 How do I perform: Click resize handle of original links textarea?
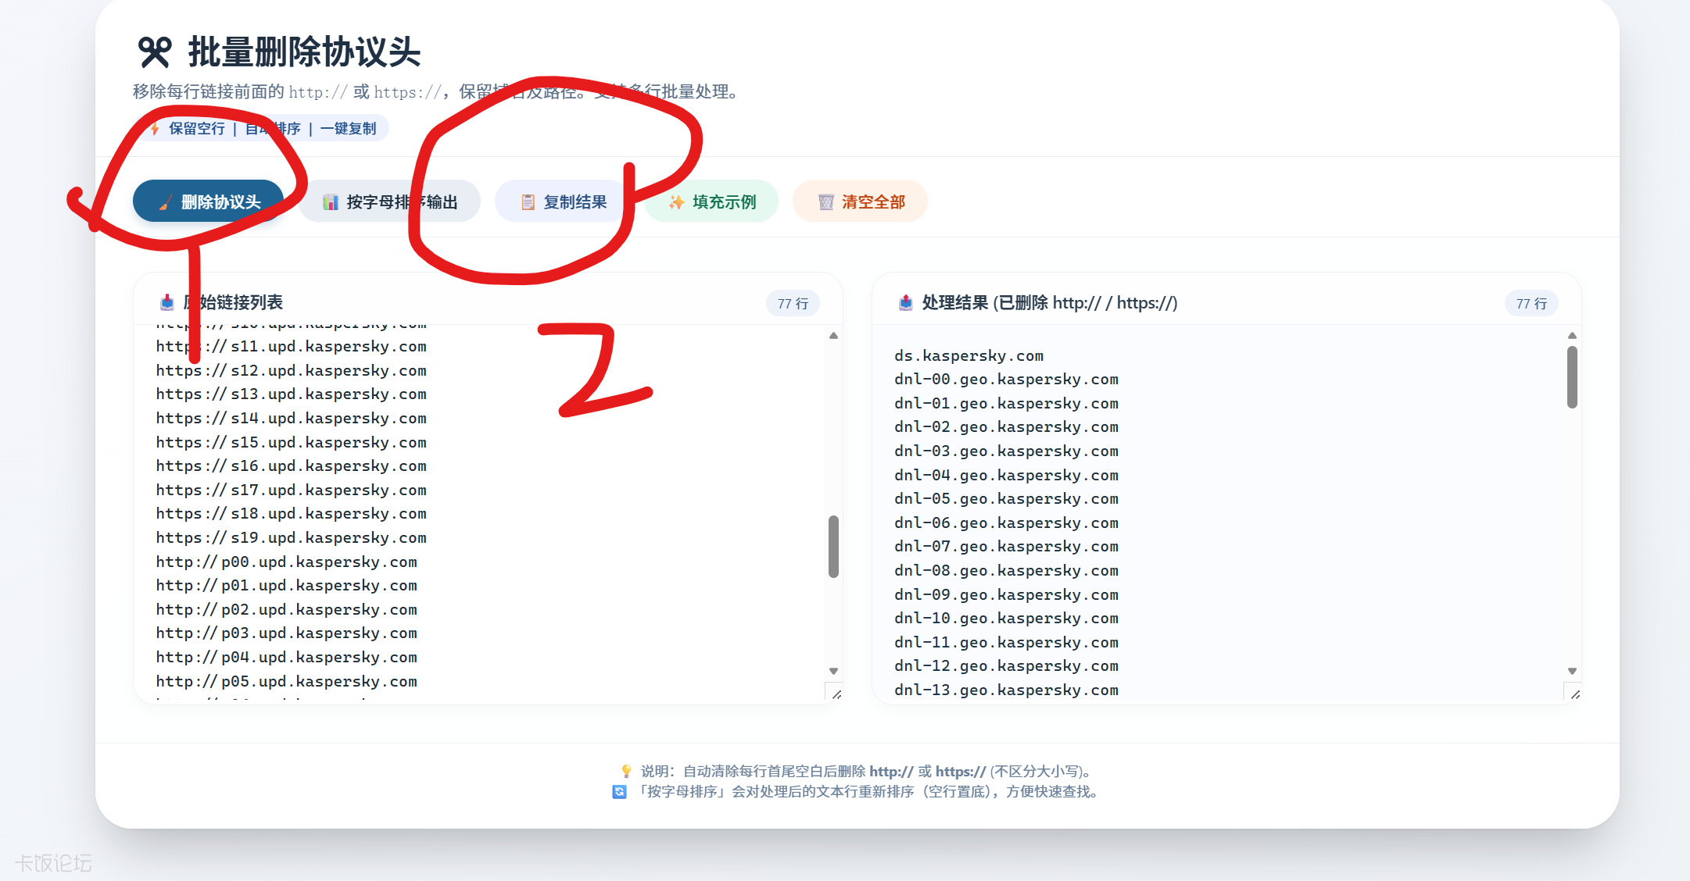click(836, 694)
